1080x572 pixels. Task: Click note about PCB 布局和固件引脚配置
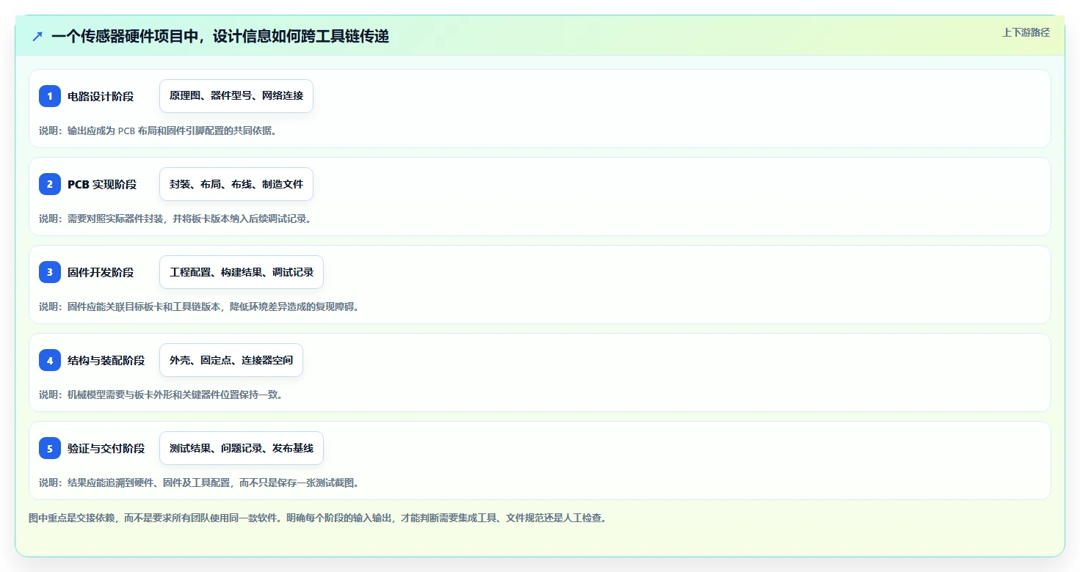tap(158, 131)
